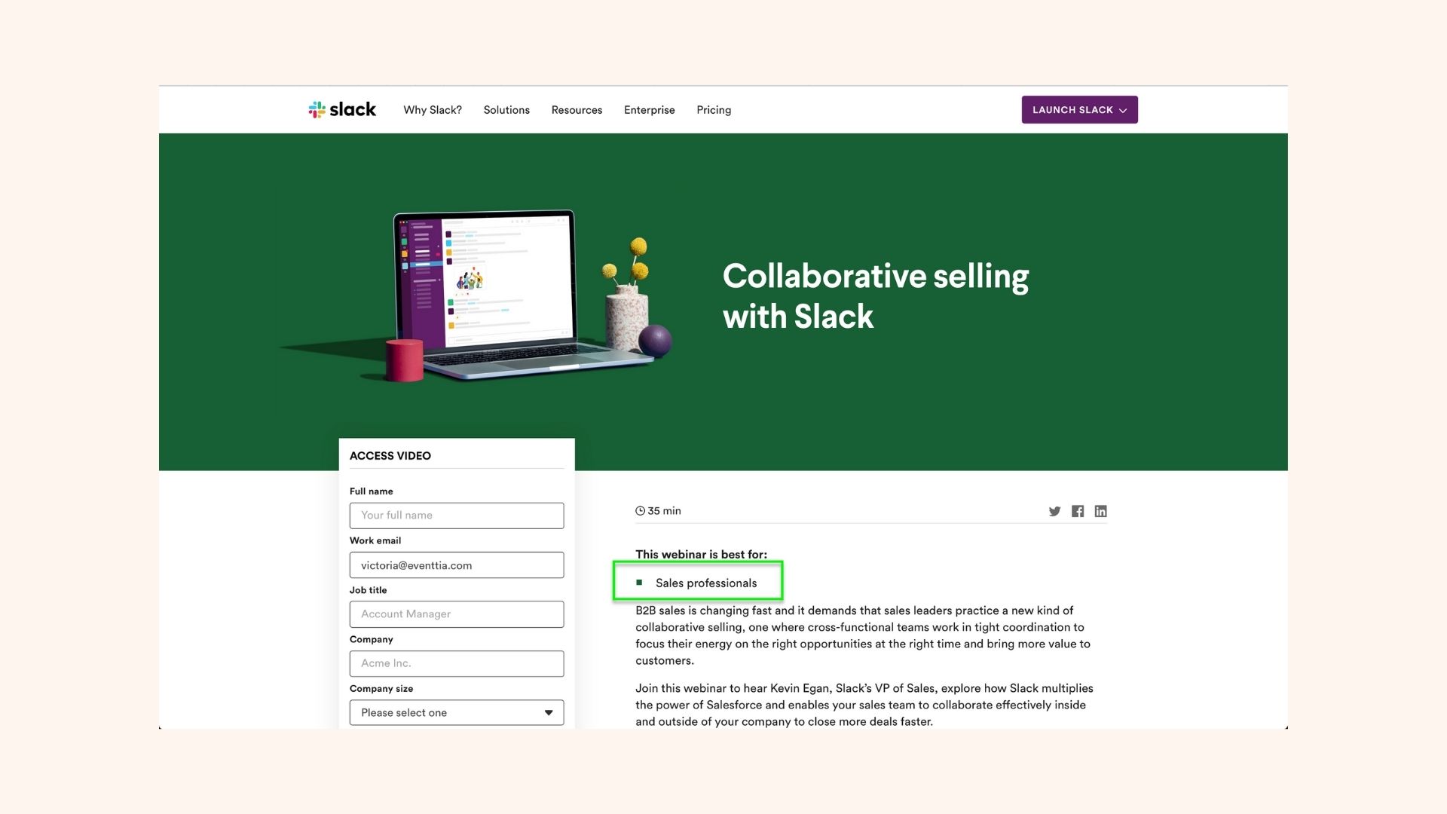Click the LinkedIn share icon

click(x=1101, y=511)
